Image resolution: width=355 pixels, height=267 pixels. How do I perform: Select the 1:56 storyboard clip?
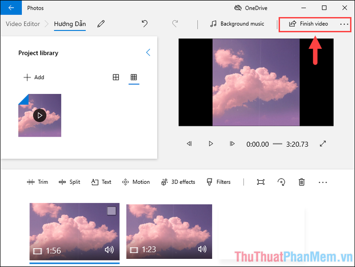point(75,231)
